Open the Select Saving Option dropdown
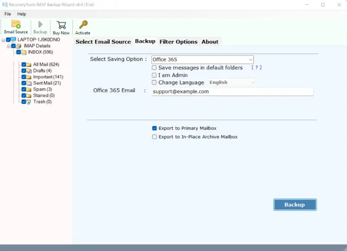Viewport: 347px width, 251px height. tap(203, 60)
